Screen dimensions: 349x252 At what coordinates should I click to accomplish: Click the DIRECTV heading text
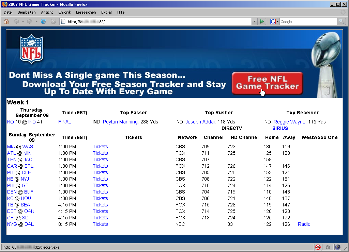click(x=231, y=128)
